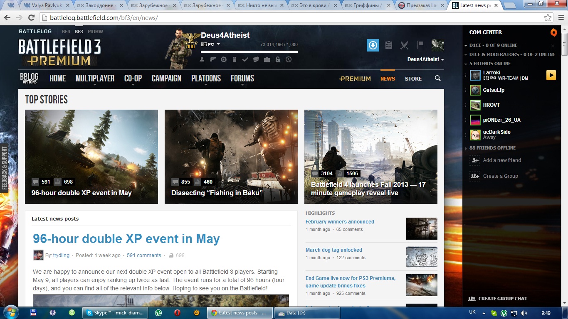This screenshot has width=568, height=319.
Task: Bookmark page with the star icon
Action: 548,18
